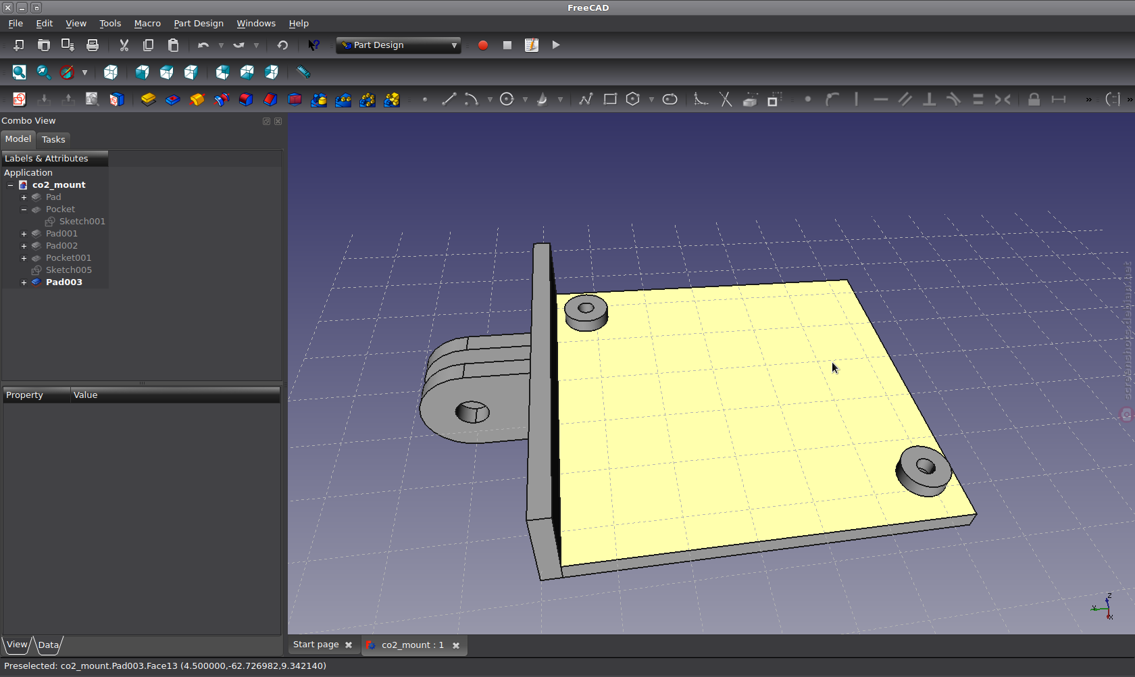
Task: Click the Linear Pattern tool
Action: click(x=343, y=99)
